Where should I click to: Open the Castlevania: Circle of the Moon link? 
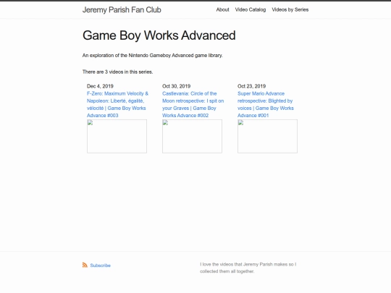193,104
